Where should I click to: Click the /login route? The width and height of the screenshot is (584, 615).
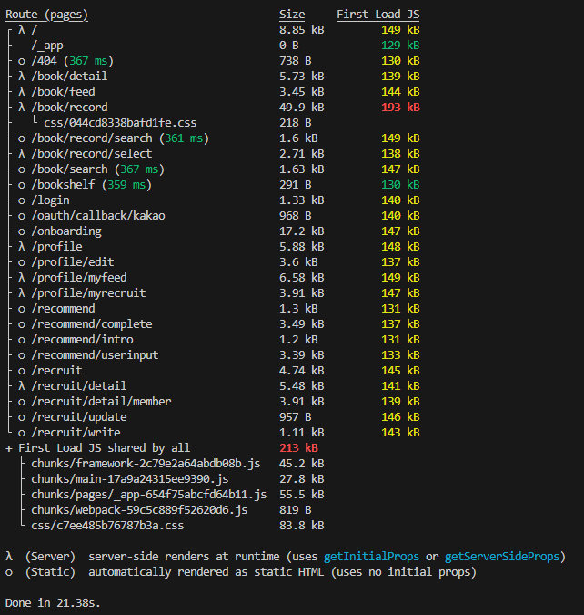click(51, 200)
